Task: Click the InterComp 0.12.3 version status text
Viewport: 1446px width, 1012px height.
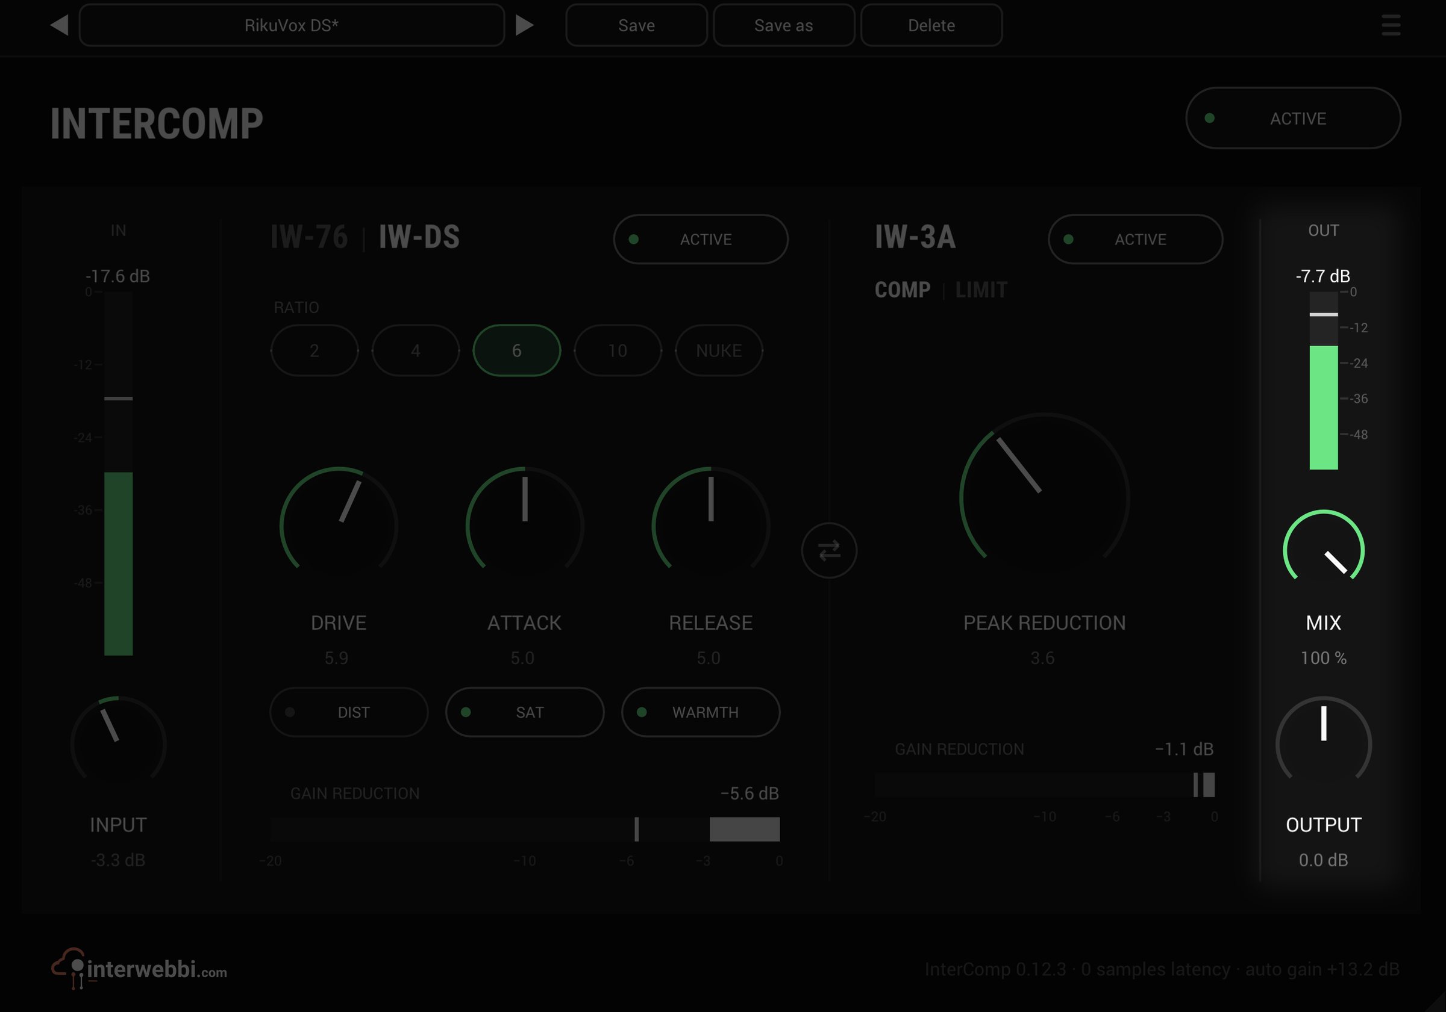Action: coord(1162,969)
